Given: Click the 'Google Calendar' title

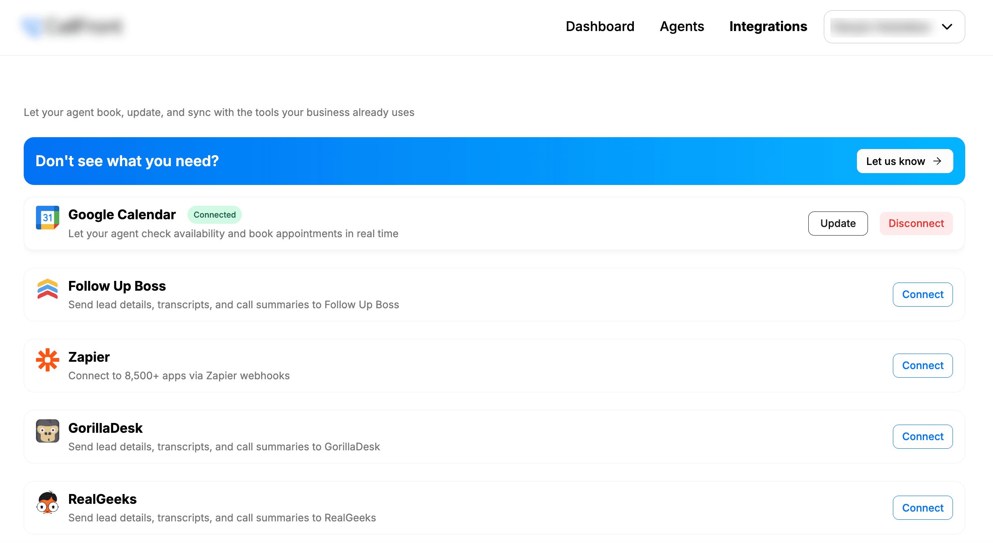Looking at the screenshot, I should [122, 215].
